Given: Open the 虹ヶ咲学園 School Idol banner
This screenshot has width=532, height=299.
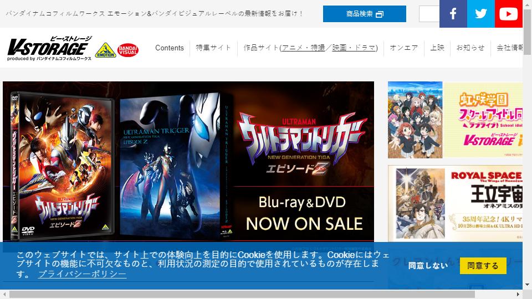Looking at the screenshot, I should coord(455,120).
